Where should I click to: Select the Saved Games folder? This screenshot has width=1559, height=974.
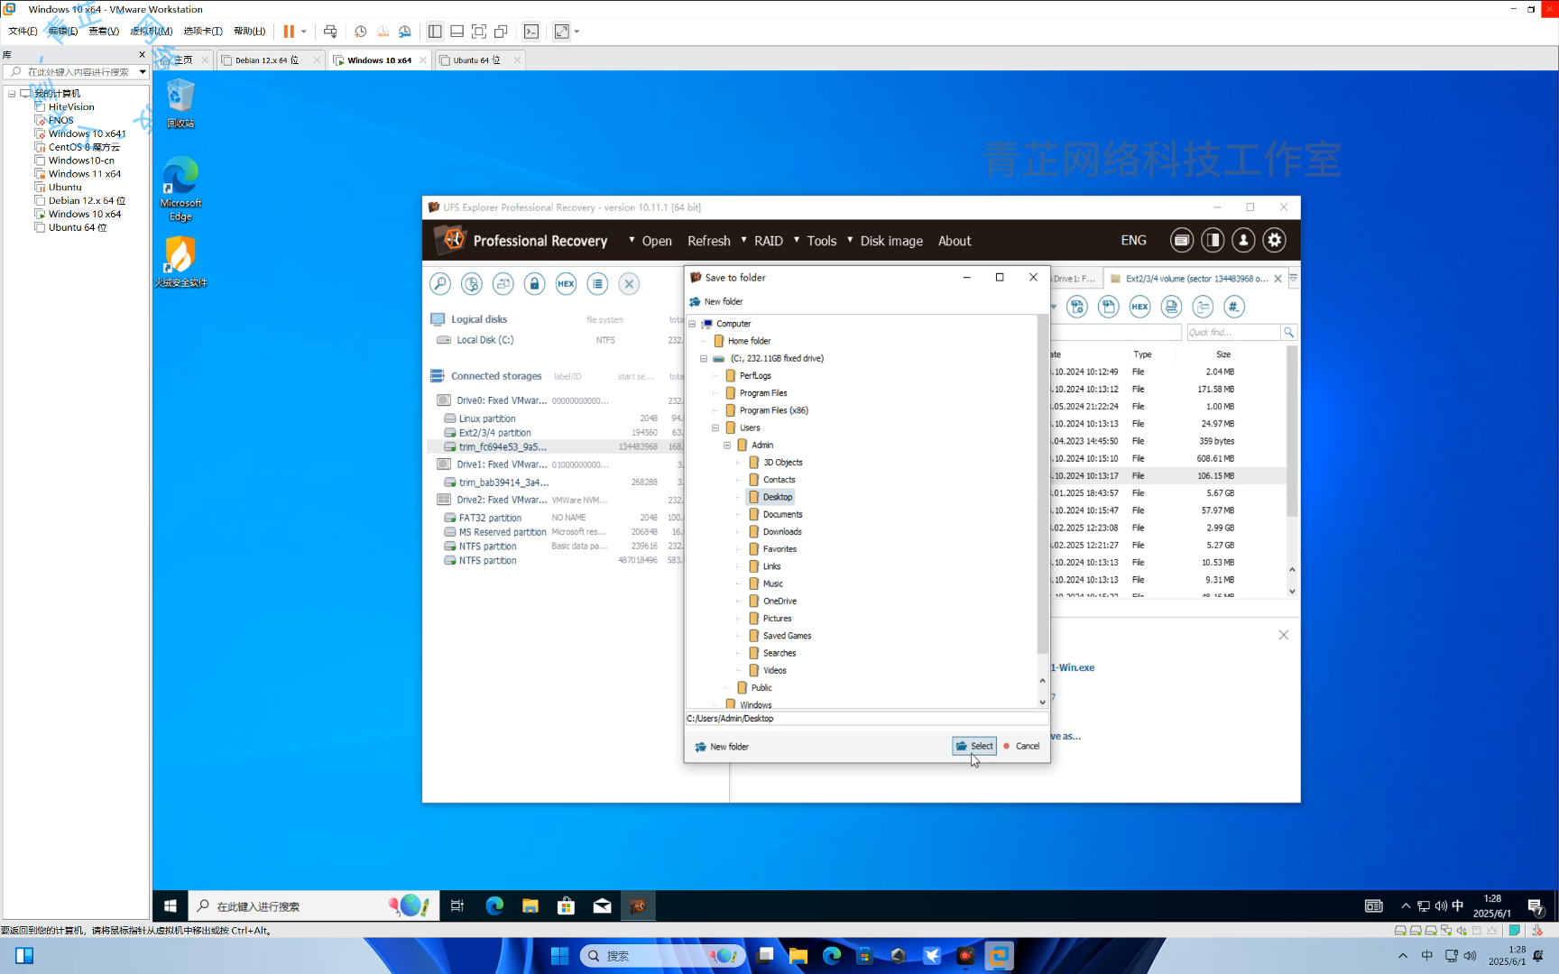[787, 636]
